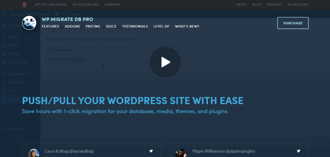
Task: Click the WP Migrate DB Pro title
Action: pos(67,20)
